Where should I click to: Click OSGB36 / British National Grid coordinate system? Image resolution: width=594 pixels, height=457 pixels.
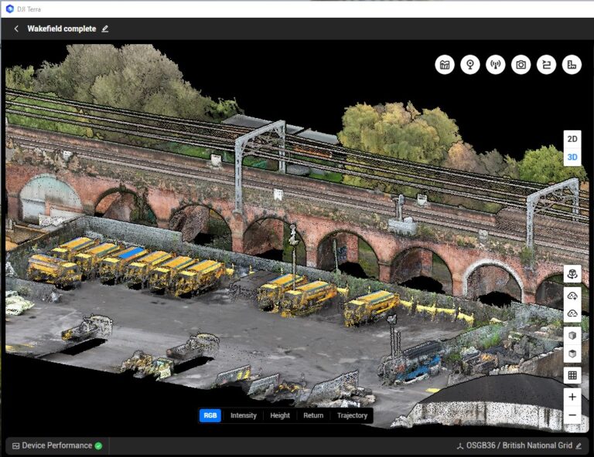coord(519,445)
